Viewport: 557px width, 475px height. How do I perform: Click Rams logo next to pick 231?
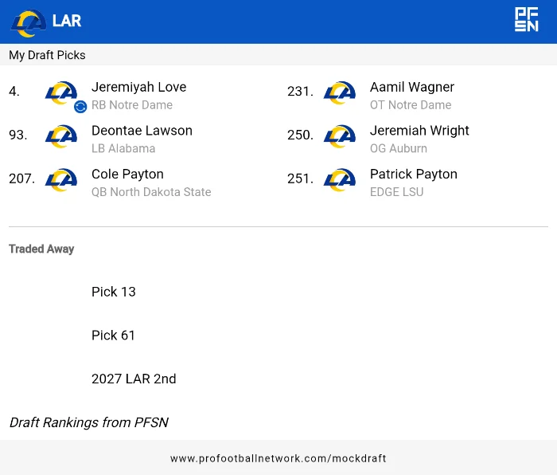coord(340,92)
